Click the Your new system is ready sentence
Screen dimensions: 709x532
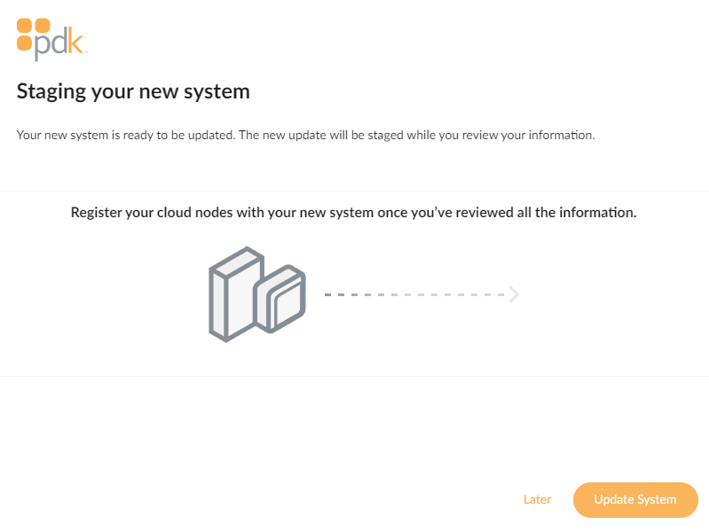pyautogui.click(x=305, y=135)
